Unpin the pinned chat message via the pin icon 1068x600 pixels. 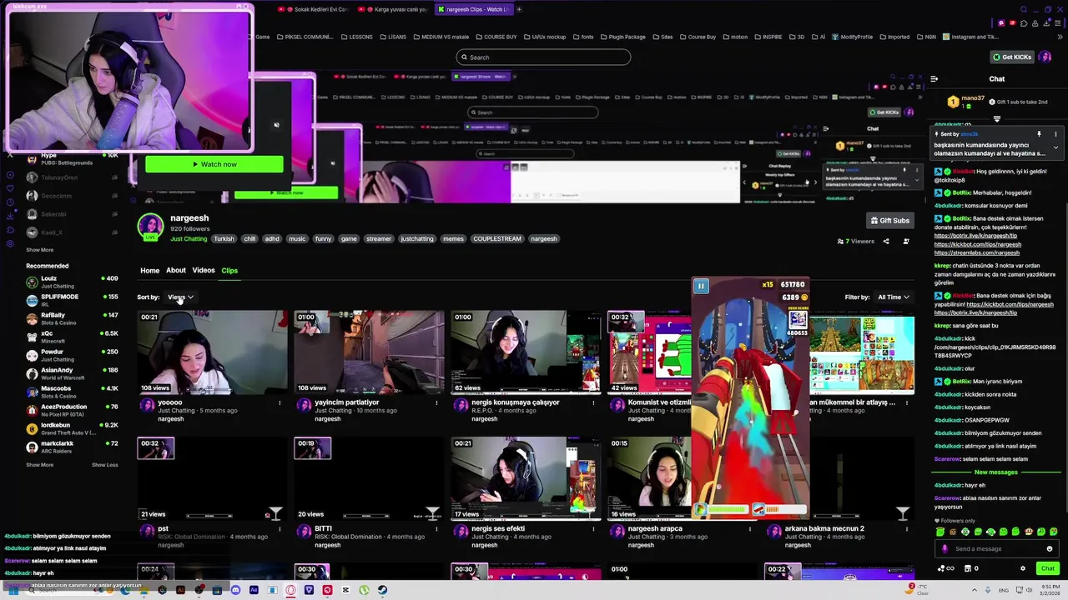pos(1039,134)
